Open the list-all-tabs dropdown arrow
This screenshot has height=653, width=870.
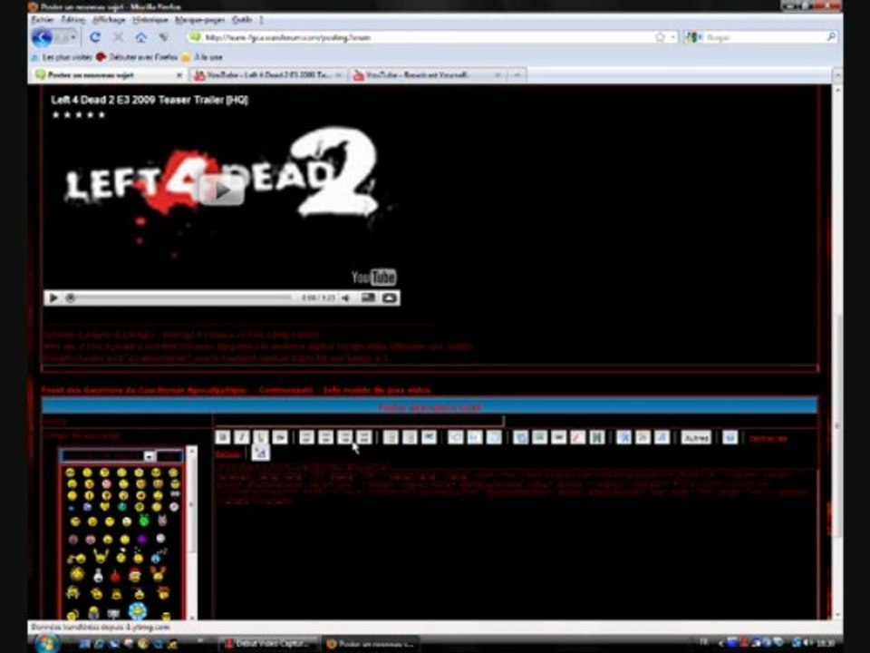(836, 75)
